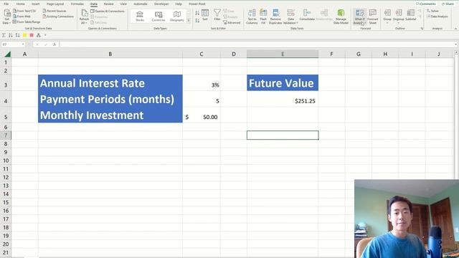This screenshot has width=459, height=258.
Task: Select the Annual Interest Rate cell
Action: (x=110, y=83)
